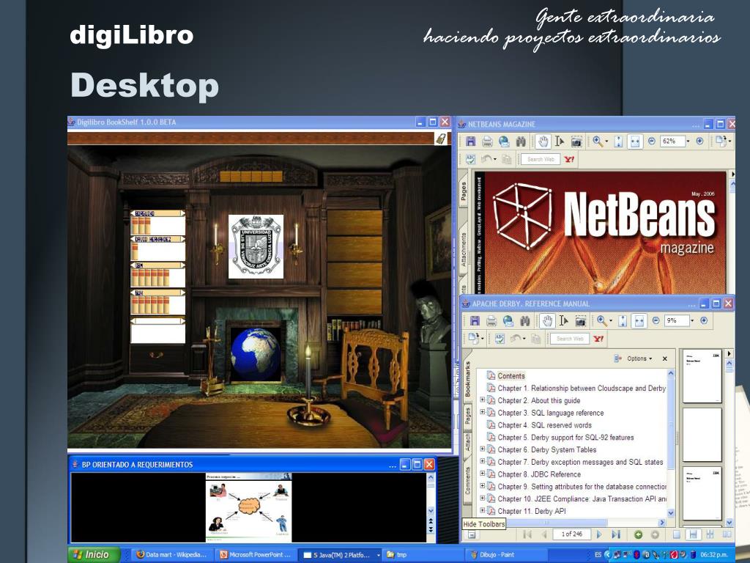This screenshot has width=750, height=563.
Task: Switch to Comments side tab in Apache Derby
Action: (x=468, y=480)
